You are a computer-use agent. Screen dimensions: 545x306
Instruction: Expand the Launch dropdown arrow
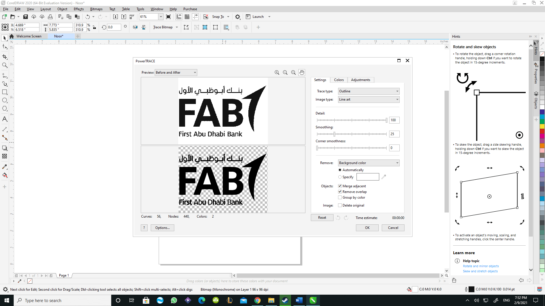click(x=269, y=17)
